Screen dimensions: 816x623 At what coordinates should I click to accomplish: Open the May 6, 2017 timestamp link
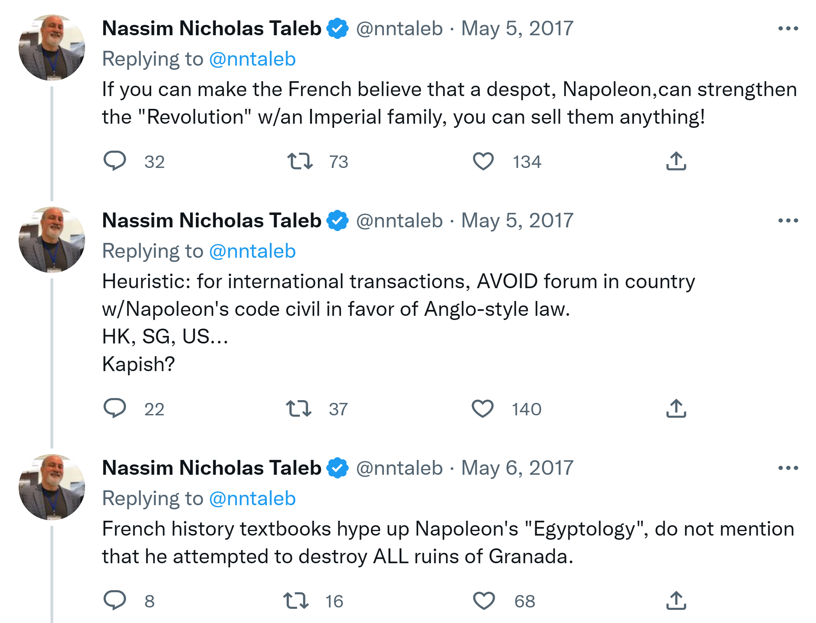[517, 468]
